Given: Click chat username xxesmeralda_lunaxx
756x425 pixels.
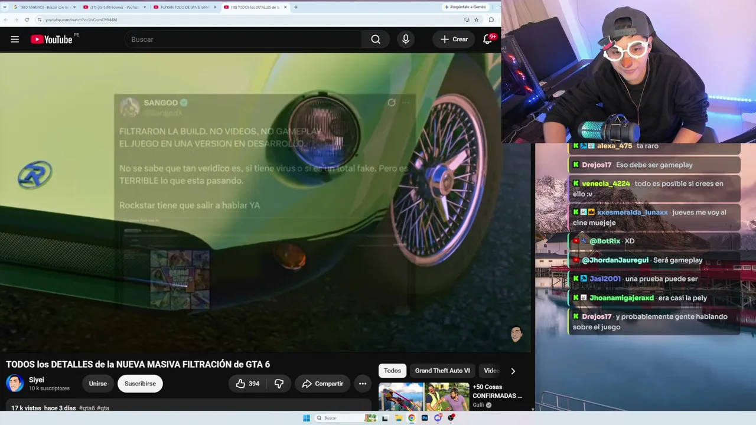Looking at the screenshot, I should [x=633, y=212].
